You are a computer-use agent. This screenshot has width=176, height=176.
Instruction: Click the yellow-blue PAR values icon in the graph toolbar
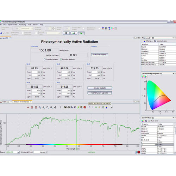coord(107,107)
